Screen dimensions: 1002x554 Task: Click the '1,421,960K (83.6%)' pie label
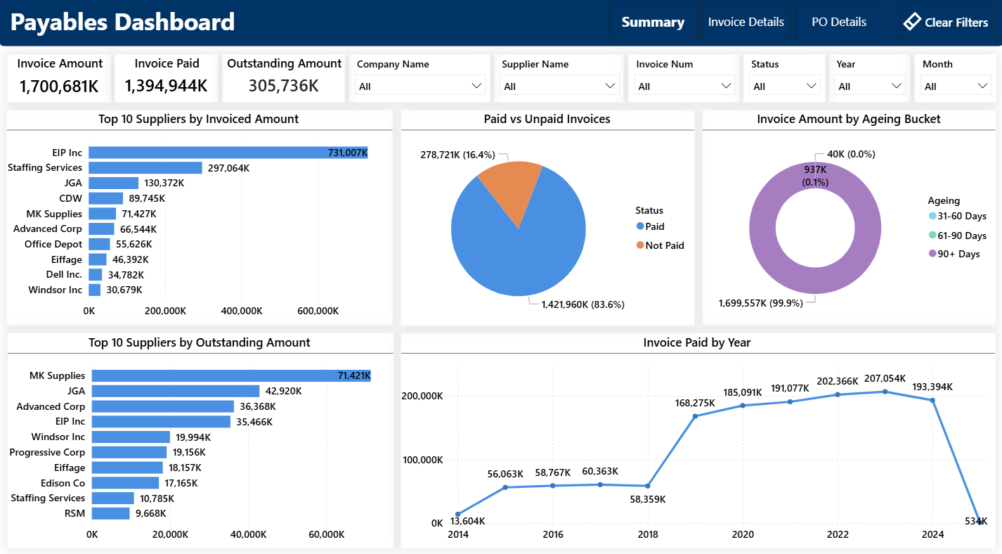click(x=583, y=304)
